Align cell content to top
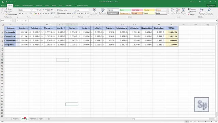The width and height of the screenshot is (218, 123). [43, 10]
